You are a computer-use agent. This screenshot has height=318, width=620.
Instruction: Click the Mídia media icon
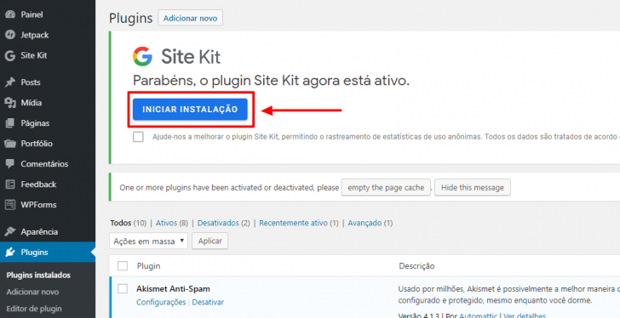tap(10, 103)
